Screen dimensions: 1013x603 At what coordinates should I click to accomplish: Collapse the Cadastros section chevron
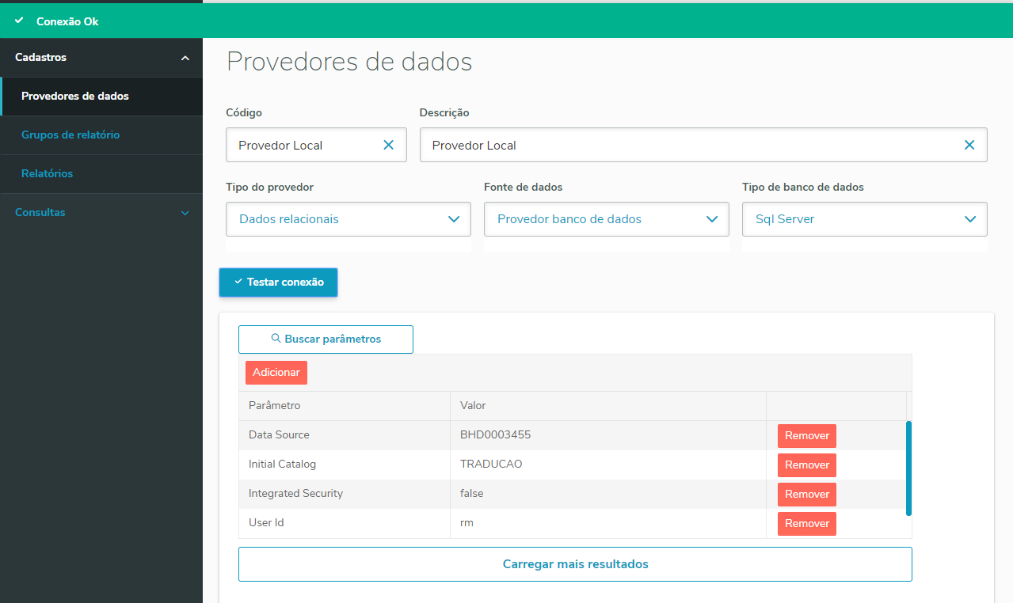[x=185, y=58]
